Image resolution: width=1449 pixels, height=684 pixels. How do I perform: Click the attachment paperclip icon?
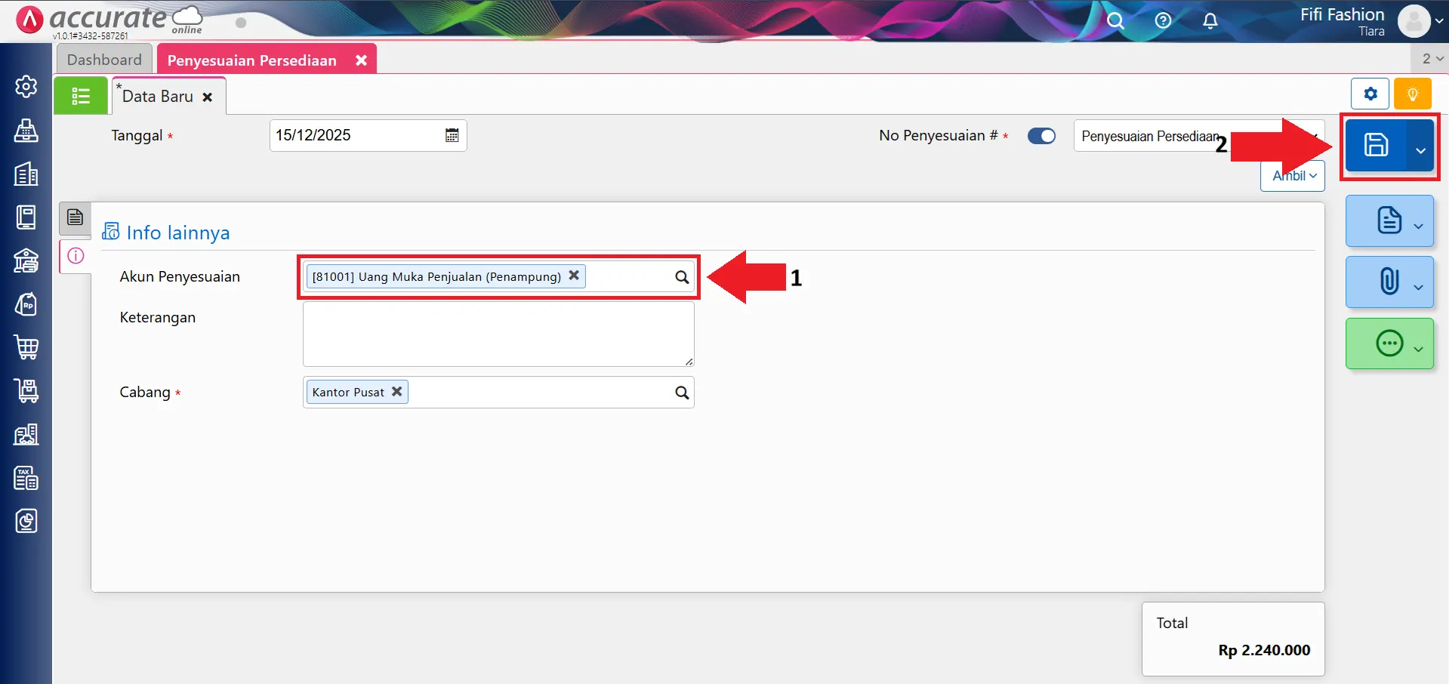tap(1389, 282)
